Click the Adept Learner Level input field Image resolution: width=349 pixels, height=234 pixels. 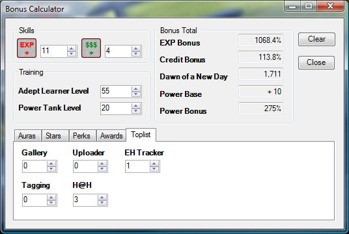pyautogui.click(x=116, y=92)
